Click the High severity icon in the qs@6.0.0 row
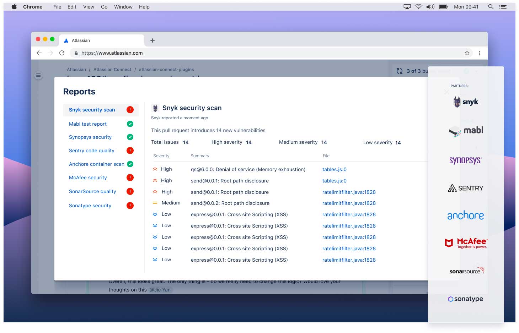This screenshot has height=333, width=519. pos(155,169)
